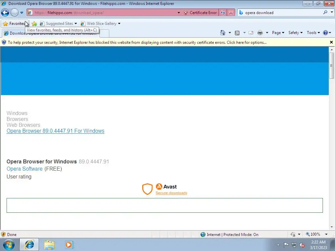Click the Read Mail envelope icon

point(251,33)
